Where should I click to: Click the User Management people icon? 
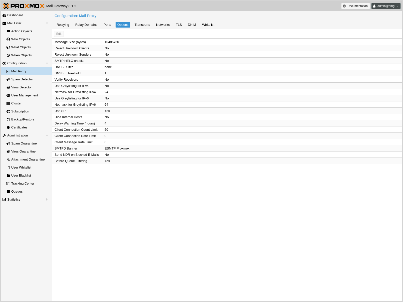click(8, 95)
